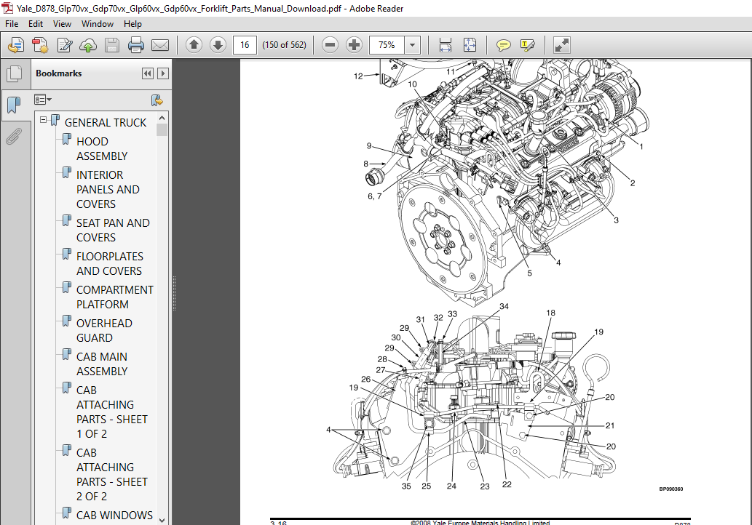752x525 pixels.
Task: Open the CAB WINDOWS bookmark
Action: coord(114,516)
